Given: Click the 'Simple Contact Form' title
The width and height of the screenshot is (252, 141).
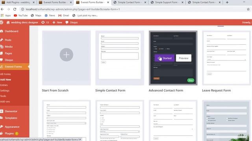Looking at the screenshot, I should click(x=110, y=90).
